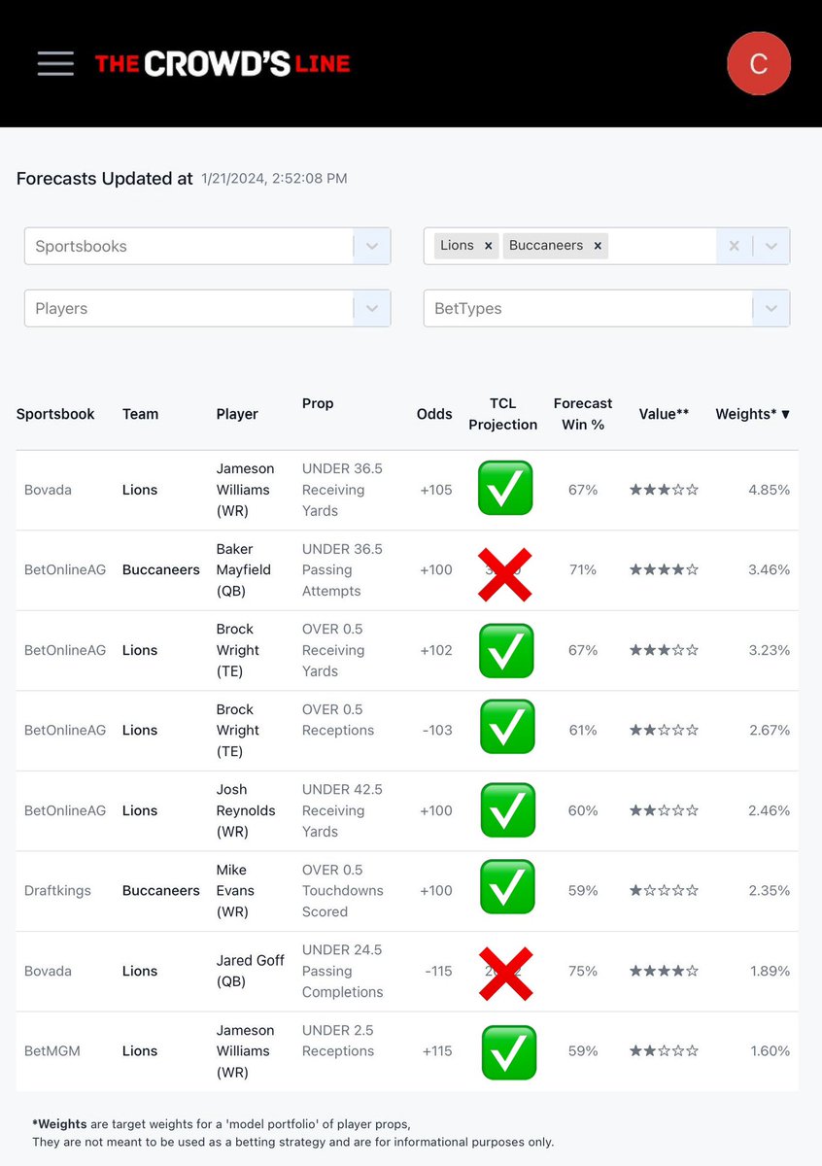Click green check for Brock Wright Receiving Yards
822x1166 pixels.
[x=505, y=650]
